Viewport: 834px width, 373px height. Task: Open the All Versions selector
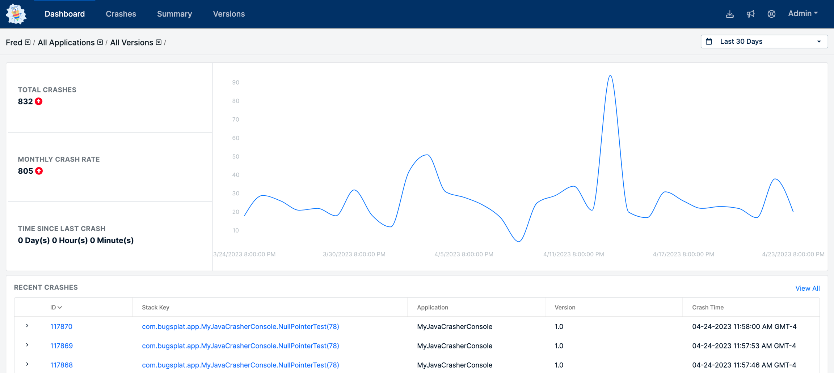click(159, 43)
